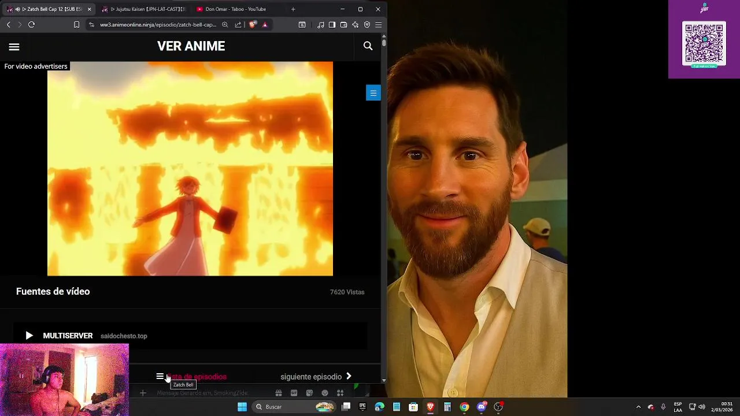The image size is (740, 416).
Task: Click the microphone tray icon
Action: (x=663, y=407)
